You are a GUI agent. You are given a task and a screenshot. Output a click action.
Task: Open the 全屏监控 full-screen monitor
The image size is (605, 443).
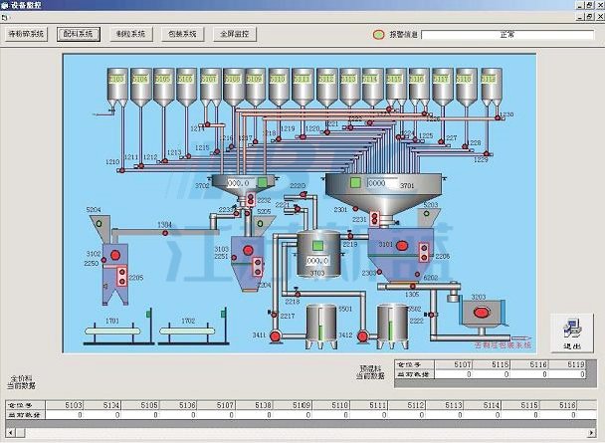[235, 34]
